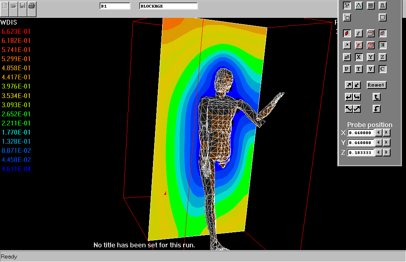Click the New file icon

click(5, 6)
